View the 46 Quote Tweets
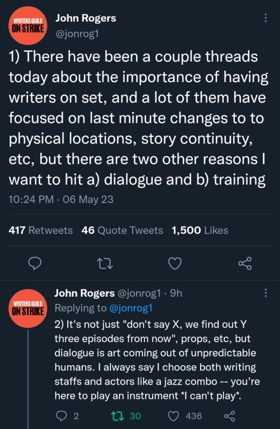 point(122,230)
